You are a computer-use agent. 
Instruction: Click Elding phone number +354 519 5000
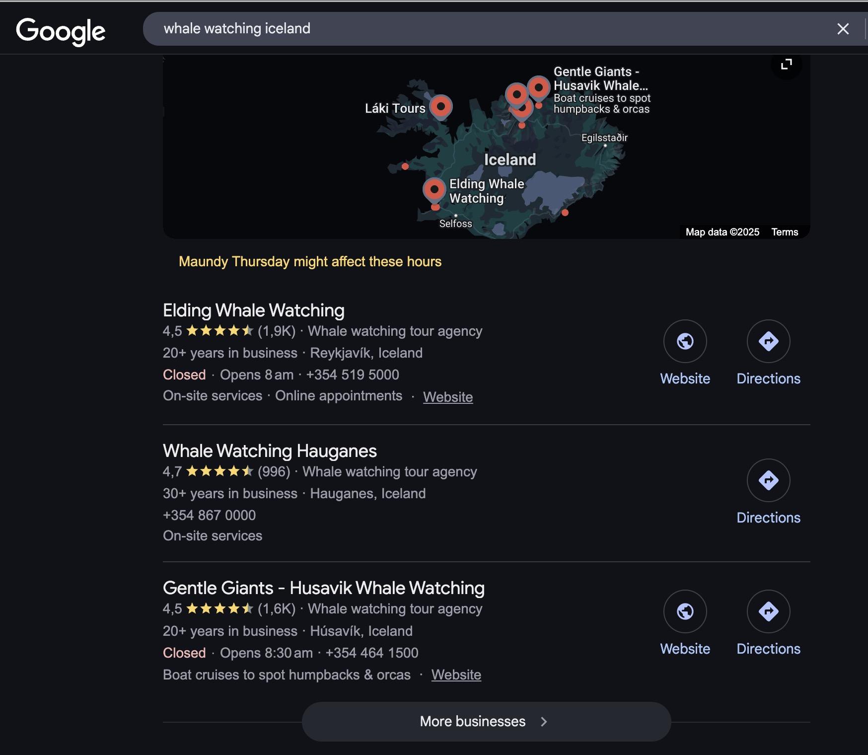tap(353, 375)
